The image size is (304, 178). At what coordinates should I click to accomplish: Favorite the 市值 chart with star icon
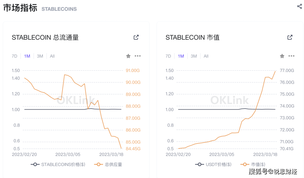click(x=282, y=56)
